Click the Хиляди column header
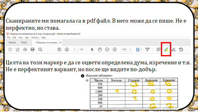This screenshot has height=112, width=198. [116, 80]
